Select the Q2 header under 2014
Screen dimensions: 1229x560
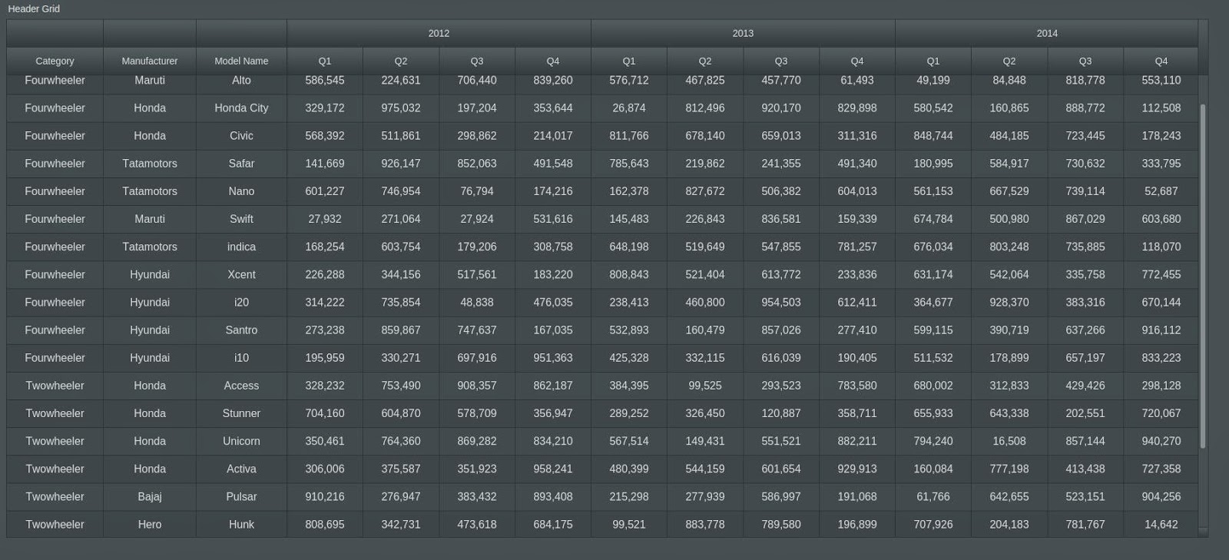1009,61
